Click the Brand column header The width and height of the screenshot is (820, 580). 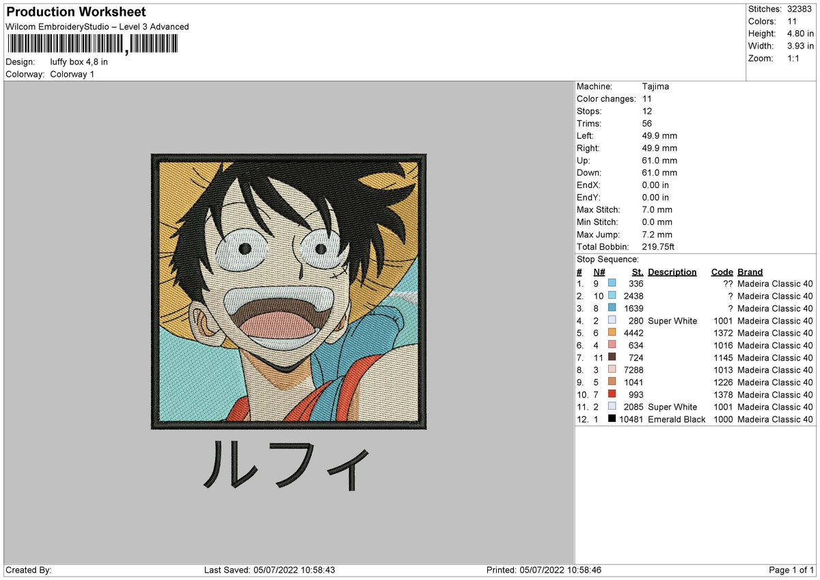click(x=750, y=272)
